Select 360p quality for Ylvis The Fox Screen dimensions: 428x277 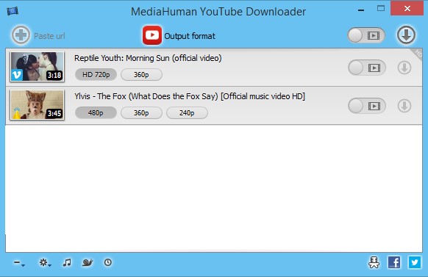tap(141, 113)
